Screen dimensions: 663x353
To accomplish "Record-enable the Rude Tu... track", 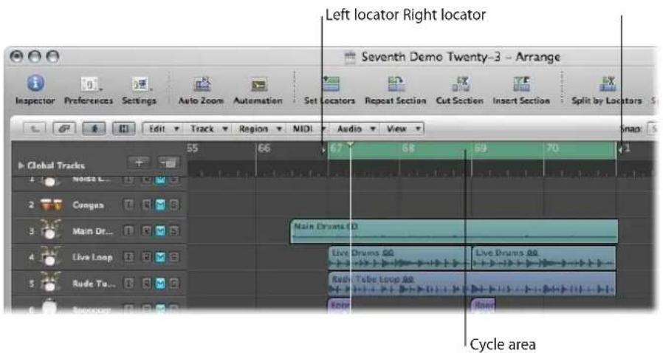I will [146, 284].
